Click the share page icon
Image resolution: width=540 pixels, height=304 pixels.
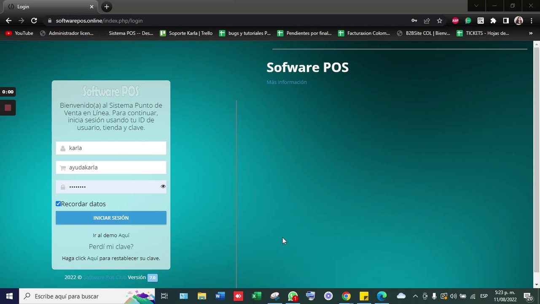[427, 21]
